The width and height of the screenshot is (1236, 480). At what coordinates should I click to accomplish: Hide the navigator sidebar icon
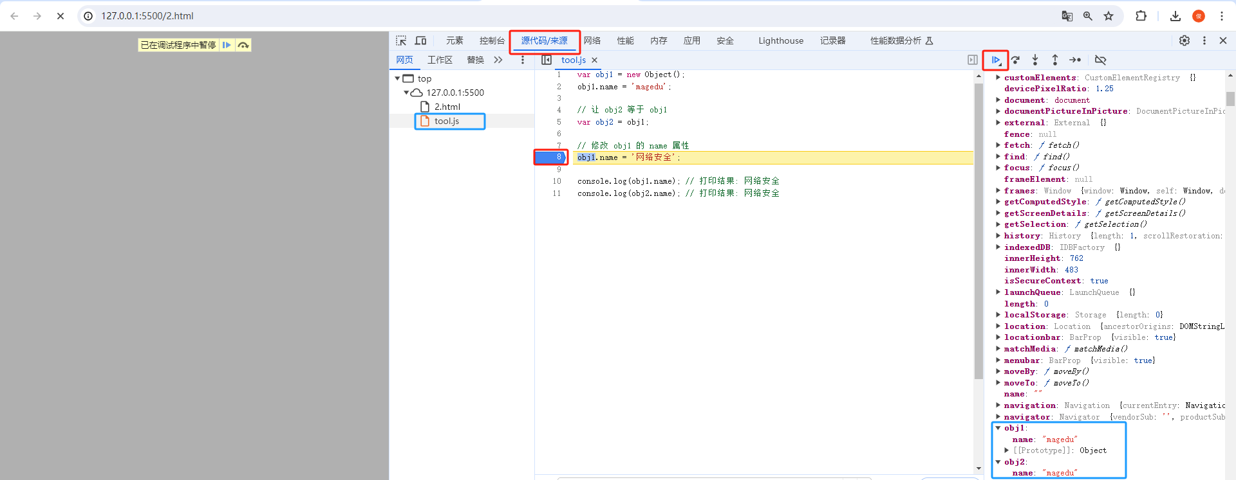coord(547,60)
